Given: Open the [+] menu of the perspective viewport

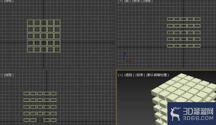Looking at the screenshot, I should click(x=120, y=75).
